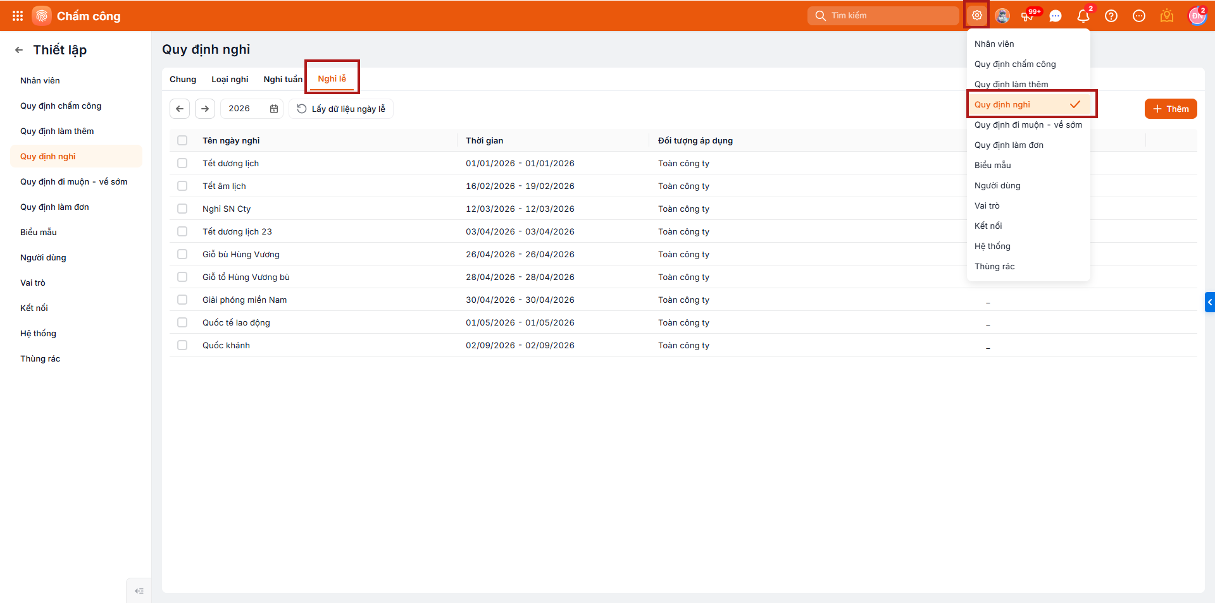
Task: Open the app grid launcher icon
Action: pos(18,16)
